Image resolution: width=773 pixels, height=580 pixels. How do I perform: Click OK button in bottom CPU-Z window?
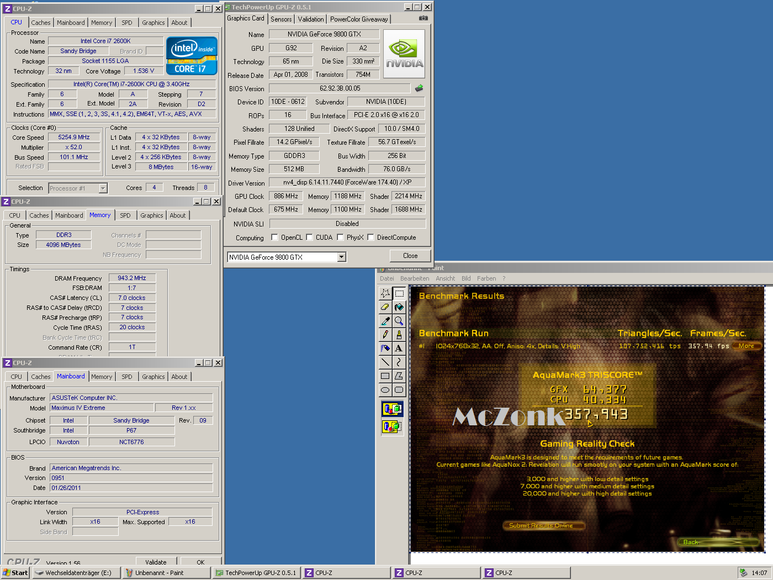point(200,561)
